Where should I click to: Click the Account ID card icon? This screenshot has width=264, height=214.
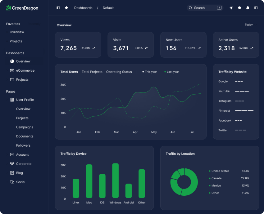tap(12, 154)
